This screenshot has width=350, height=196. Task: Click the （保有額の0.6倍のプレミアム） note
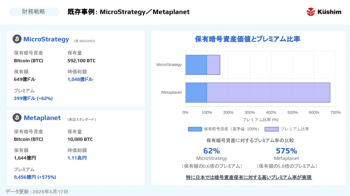[211, 166]
